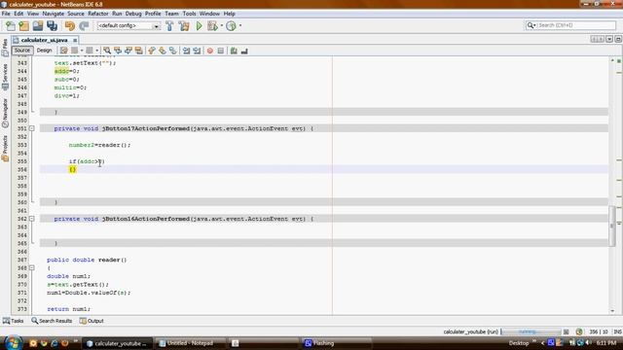
Task: Click the Search (Ctrl+I) field
Action: [x=570, y=25]
